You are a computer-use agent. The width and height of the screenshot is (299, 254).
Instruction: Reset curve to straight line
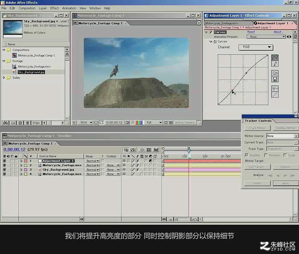tap(275, 95)
